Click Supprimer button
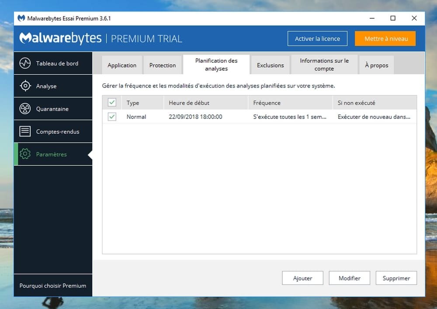437x309 pixels. click(396, 278)
